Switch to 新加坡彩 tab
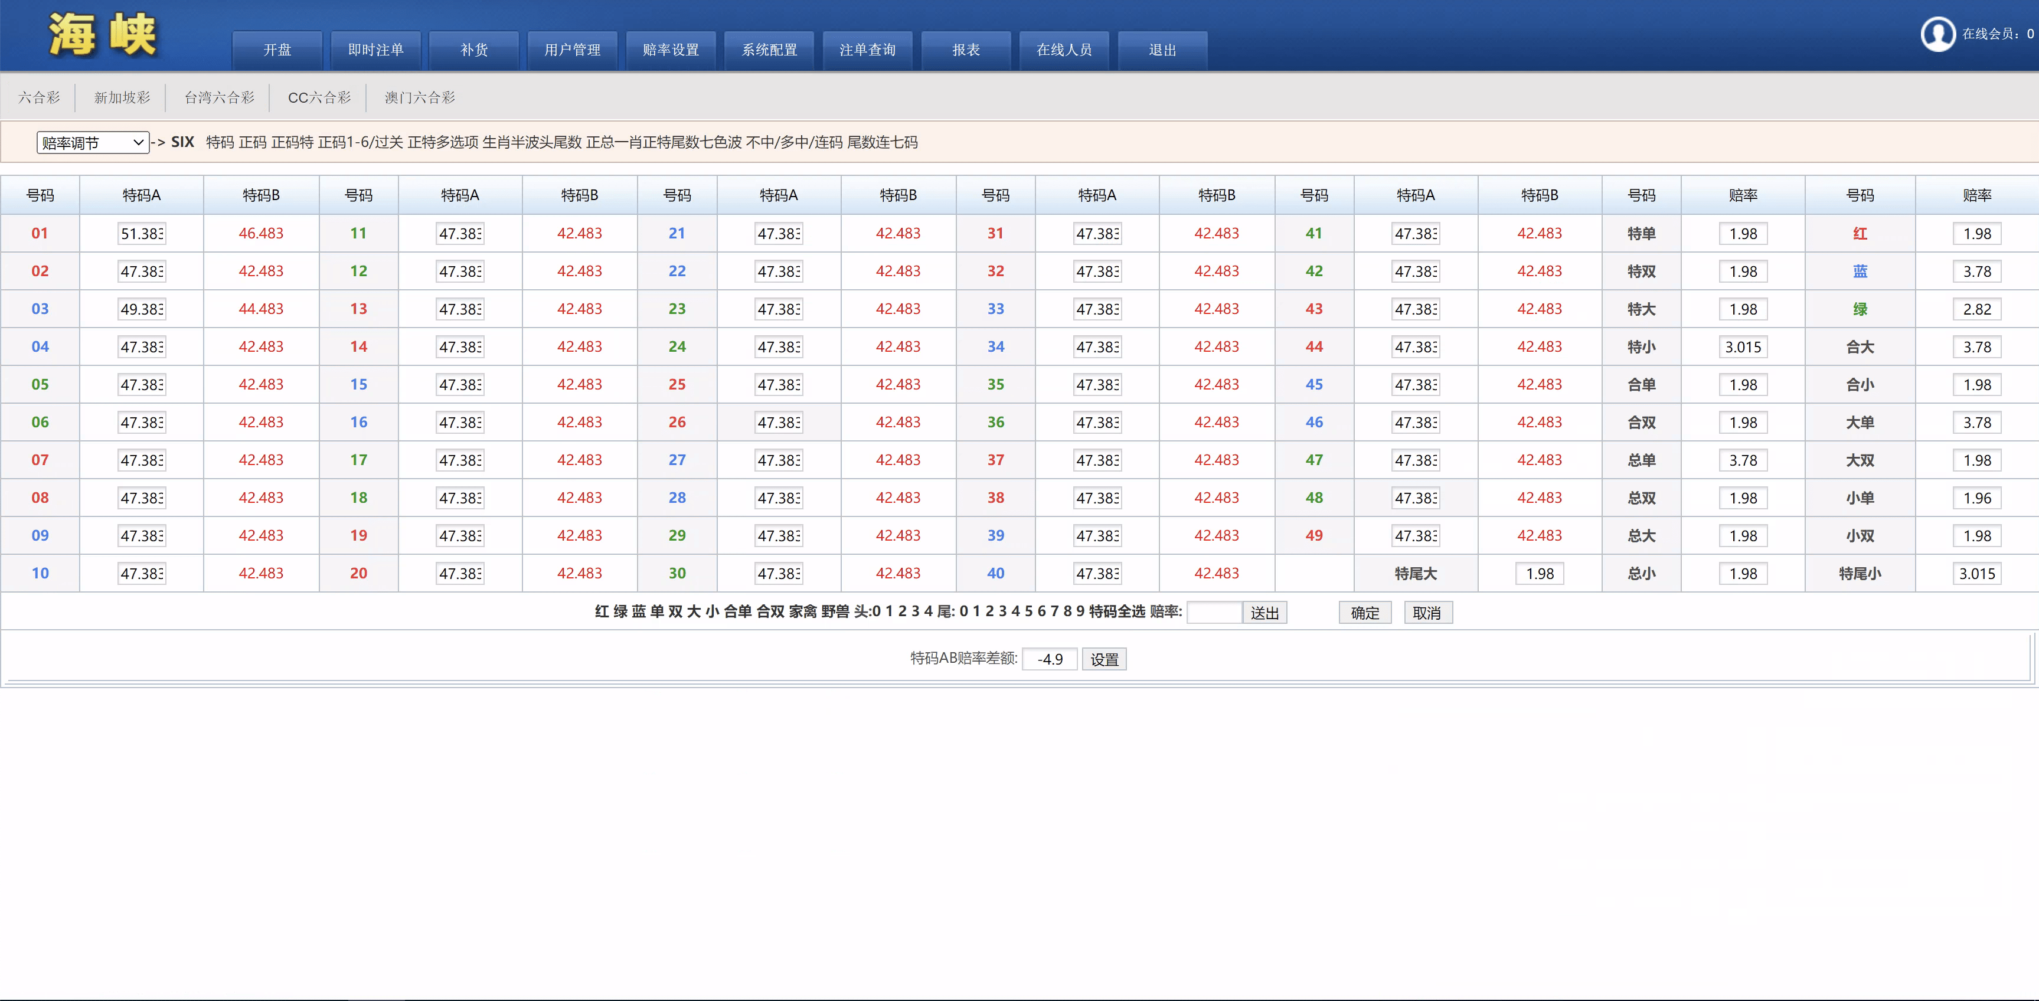Image resolution: width=2039 pixels, height=1001 pixels. 122,97
